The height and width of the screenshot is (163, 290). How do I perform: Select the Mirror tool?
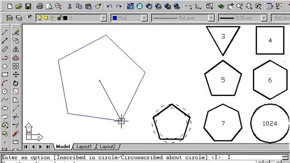coord(16,49)
